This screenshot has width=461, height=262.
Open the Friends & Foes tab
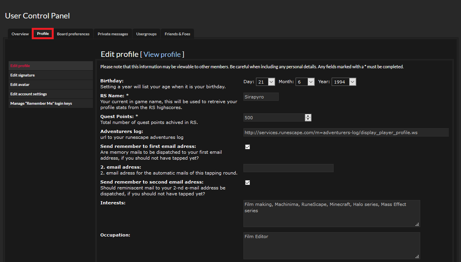tap(177, 34)
